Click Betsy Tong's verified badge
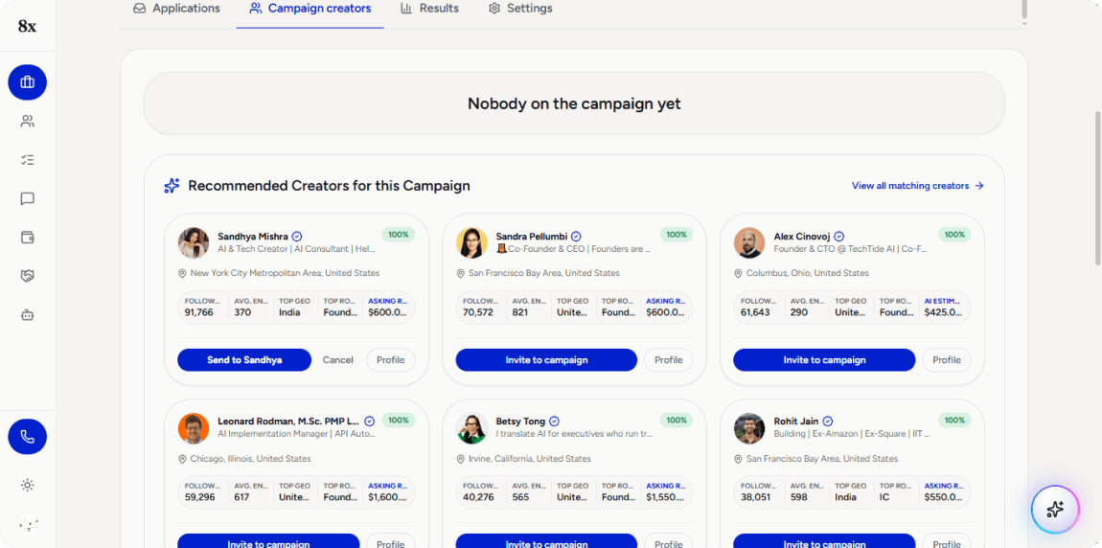This screenshot has width=1102, height=548. point(554,422)
